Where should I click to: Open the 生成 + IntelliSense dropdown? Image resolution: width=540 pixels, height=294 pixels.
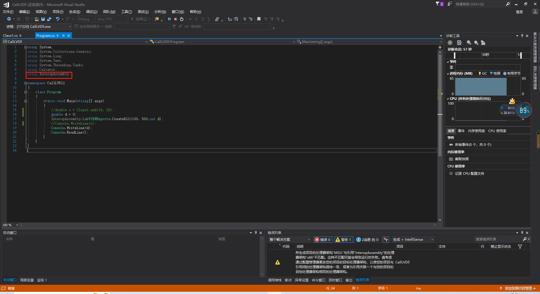413,240
